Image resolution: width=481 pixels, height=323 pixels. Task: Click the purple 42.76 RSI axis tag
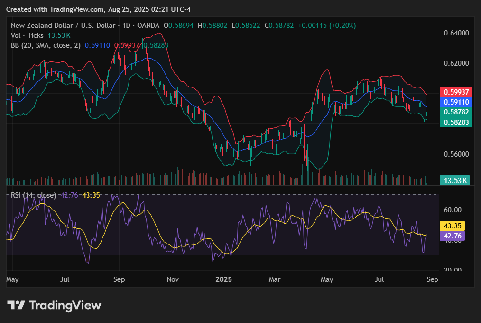tap(453, 236)
